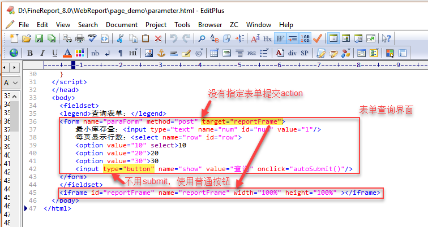Open the File menu

tap(24, 25)
